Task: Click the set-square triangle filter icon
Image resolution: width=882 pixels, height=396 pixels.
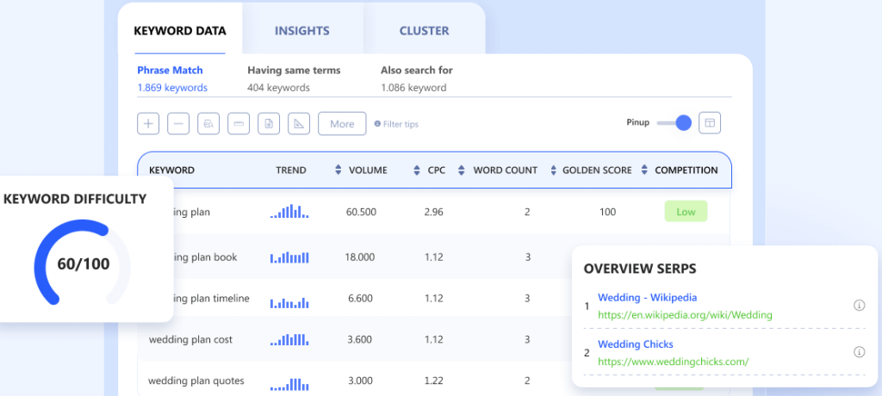Action: point(299,124)
